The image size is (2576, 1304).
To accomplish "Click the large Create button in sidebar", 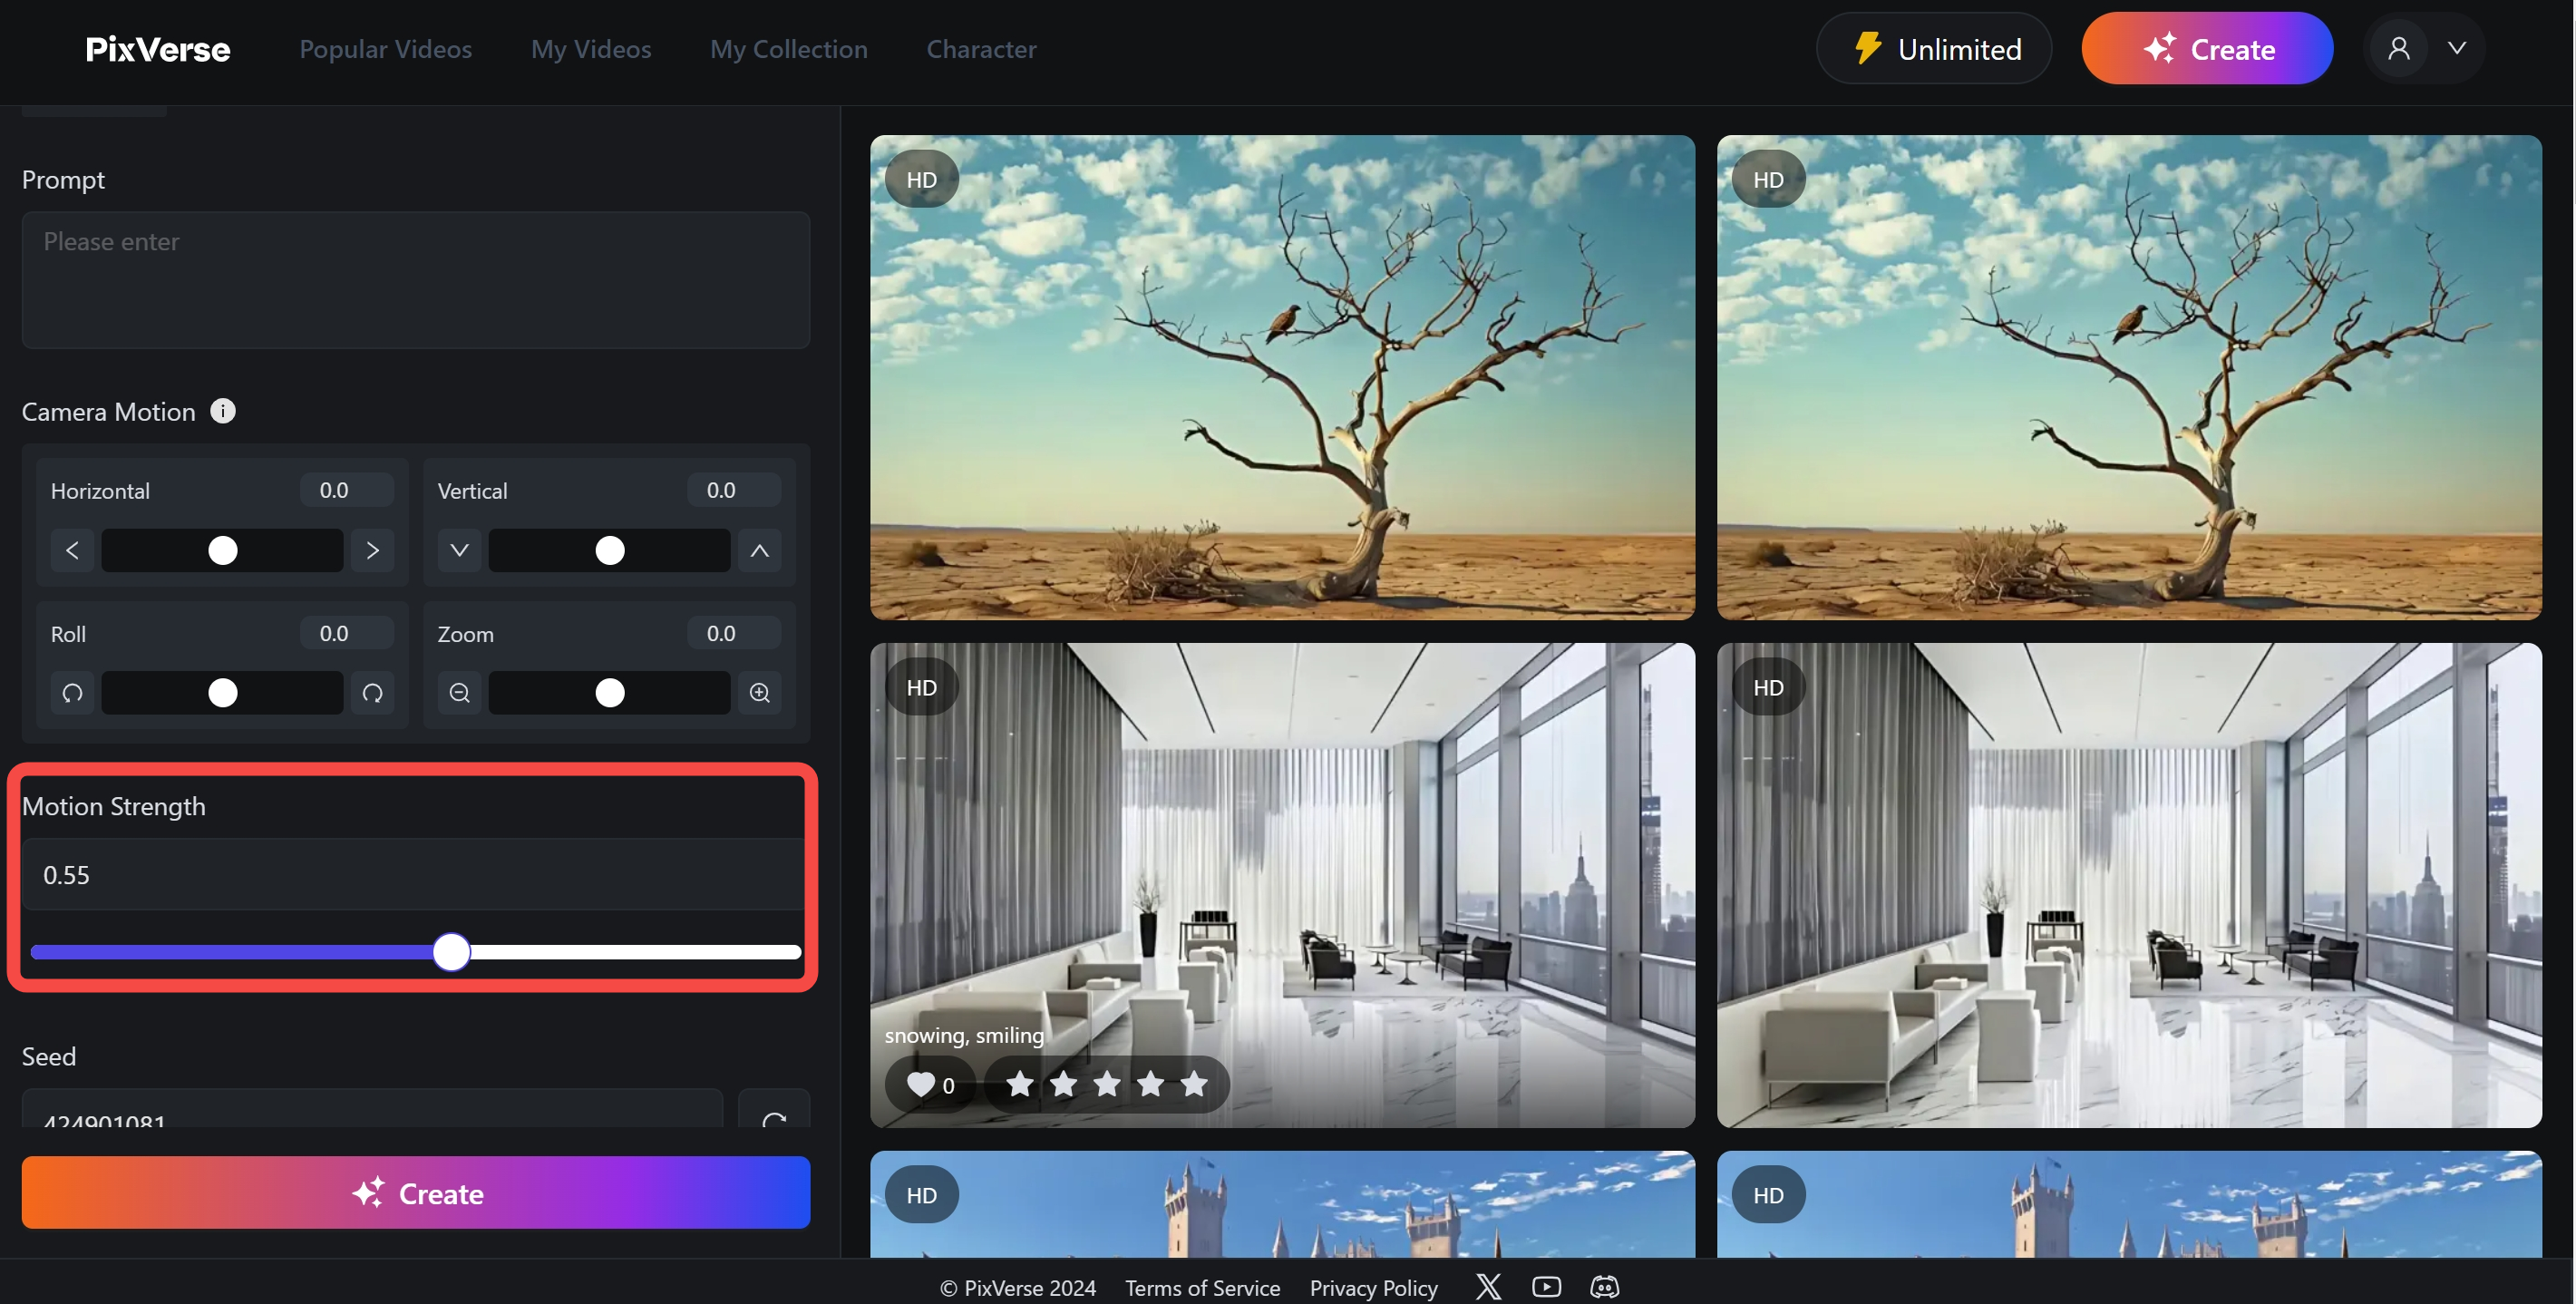I will 416,1193.
